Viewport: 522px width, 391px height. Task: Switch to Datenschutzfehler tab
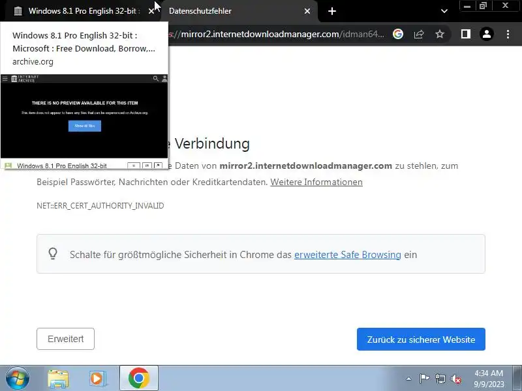coord(238,11)
